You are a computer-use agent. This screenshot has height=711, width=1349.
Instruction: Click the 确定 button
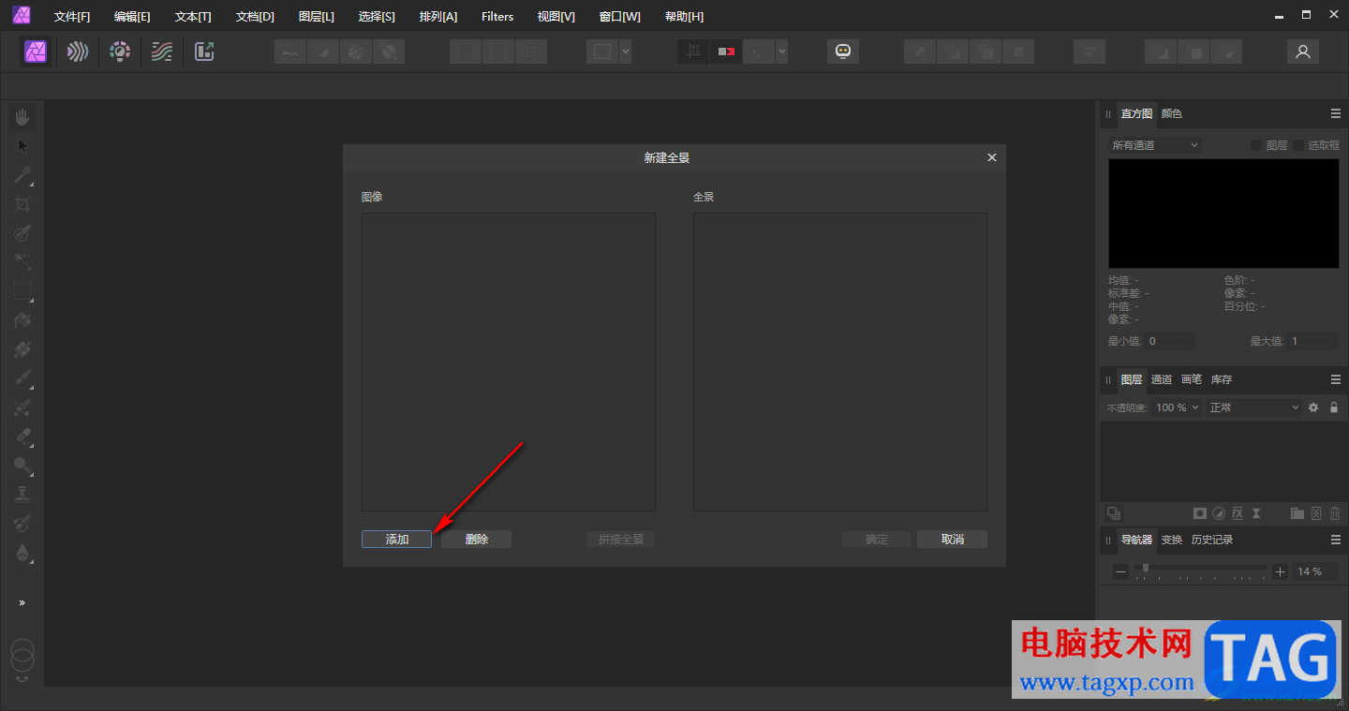tap(877, 540)
